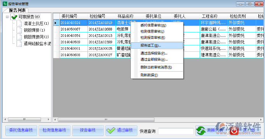Viewport: 265px width, 139px height.
Task: Click the right arrow of the tree scrollbar
Action: [x=48, y=120]
